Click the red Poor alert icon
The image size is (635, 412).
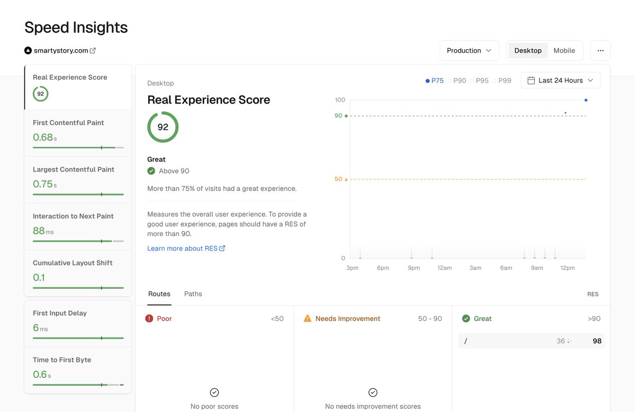(x=149, y=319)
